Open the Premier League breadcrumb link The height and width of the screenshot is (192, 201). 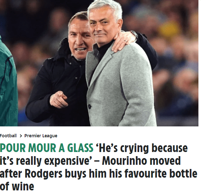[41, 136]
